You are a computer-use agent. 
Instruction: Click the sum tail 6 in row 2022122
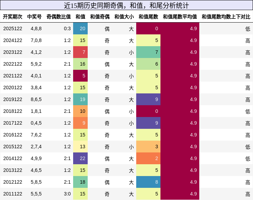(x=148, y=64)
